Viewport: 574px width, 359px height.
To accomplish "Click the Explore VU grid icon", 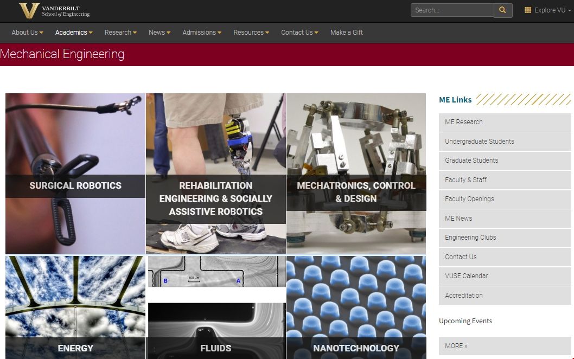I will tap(527, 10).
